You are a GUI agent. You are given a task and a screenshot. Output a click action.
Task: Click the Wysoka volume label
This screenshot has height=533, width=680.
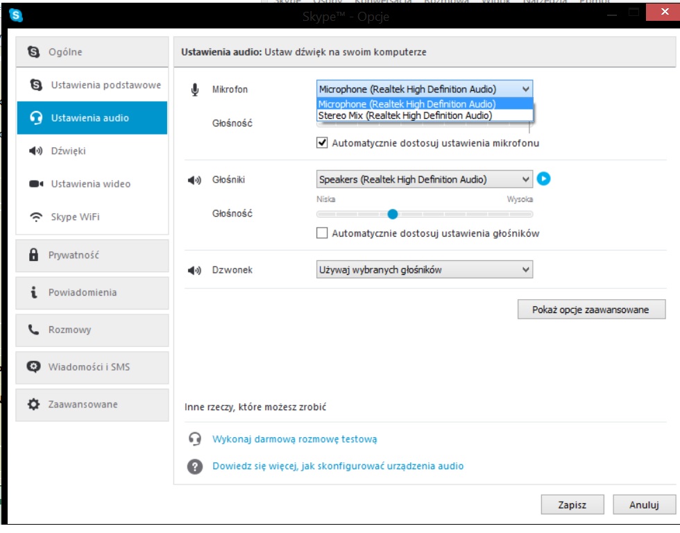[x=520, y=199]
